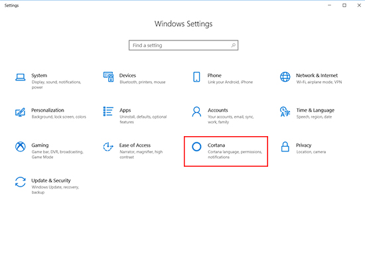Close the Settings window
Image resolution: width=365 pixels, height=269 pixels.
pos(359,5)
